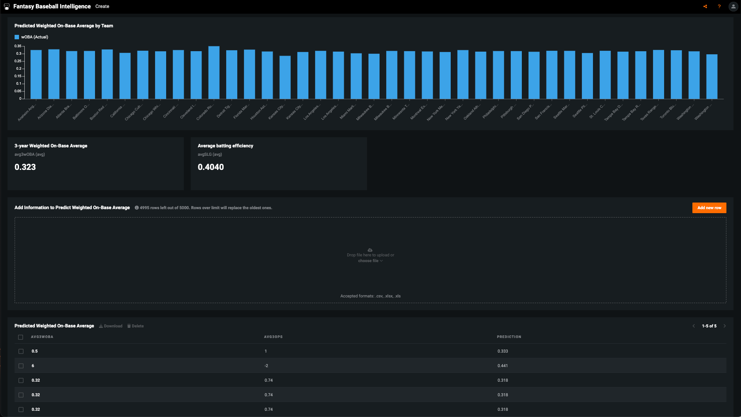Click the robot logo icon in header
The image size is (741, 417).
7,7
